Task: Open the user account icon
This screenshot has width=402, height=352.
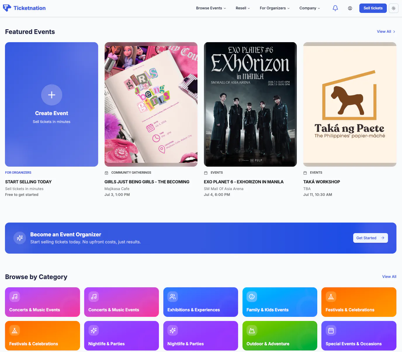Action: click(x=350, y=8)
